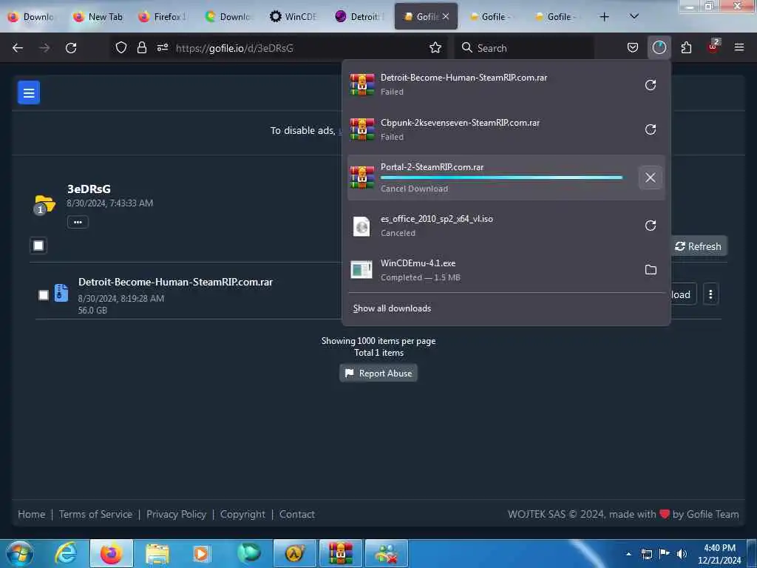Open Windows Start menu
The width and height of the screenshot is (757, 568).
click(x=20, y=553)
